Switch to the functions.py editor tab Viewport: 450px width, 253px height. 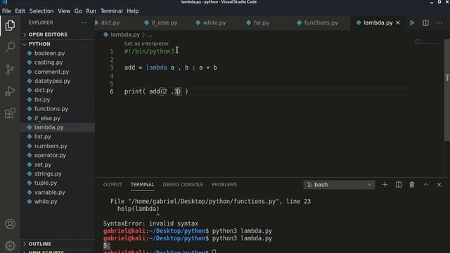[321, 22]
